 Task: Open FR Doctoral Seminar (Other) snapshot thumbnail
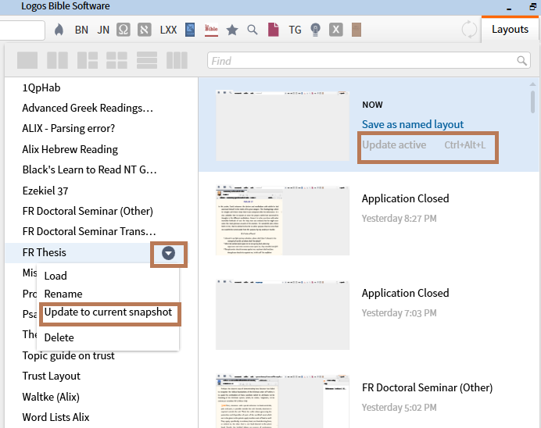coord(282,401)
